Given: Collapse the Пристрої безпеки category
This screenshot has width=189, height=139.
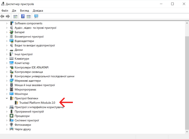Looking at the screenshot, I should (x=7, y=98).
